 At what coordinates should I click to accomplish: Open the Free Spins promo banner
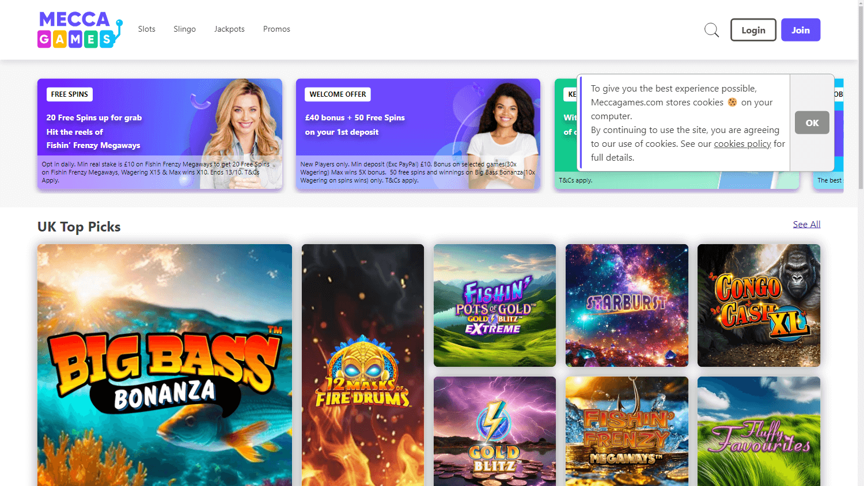160,134
